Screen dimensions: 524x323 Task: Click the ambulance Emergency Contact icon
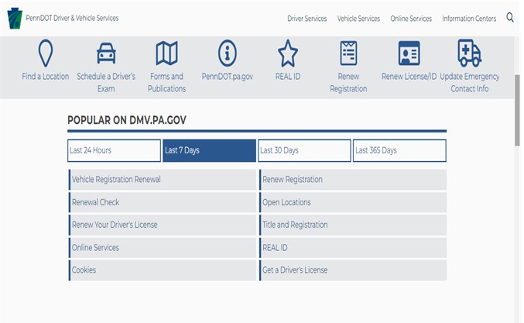[470, 53]
